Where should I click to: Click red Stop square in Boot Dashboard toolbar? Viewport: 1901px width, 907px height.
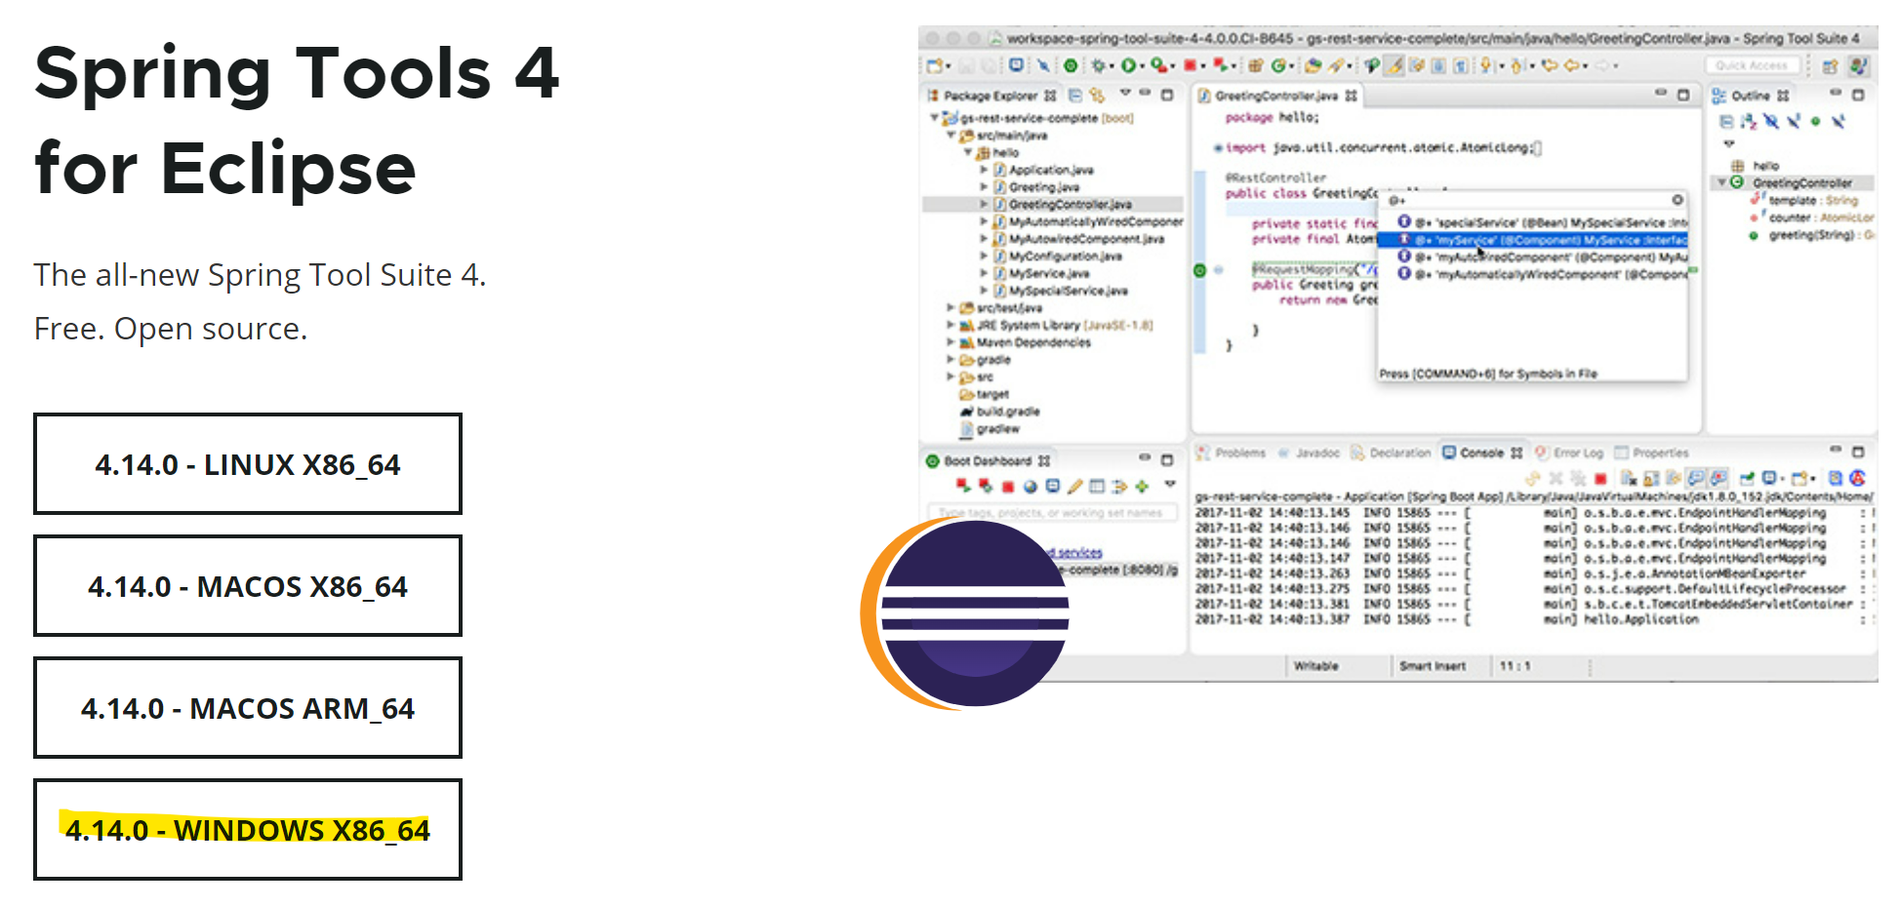tap(1008, 487)
